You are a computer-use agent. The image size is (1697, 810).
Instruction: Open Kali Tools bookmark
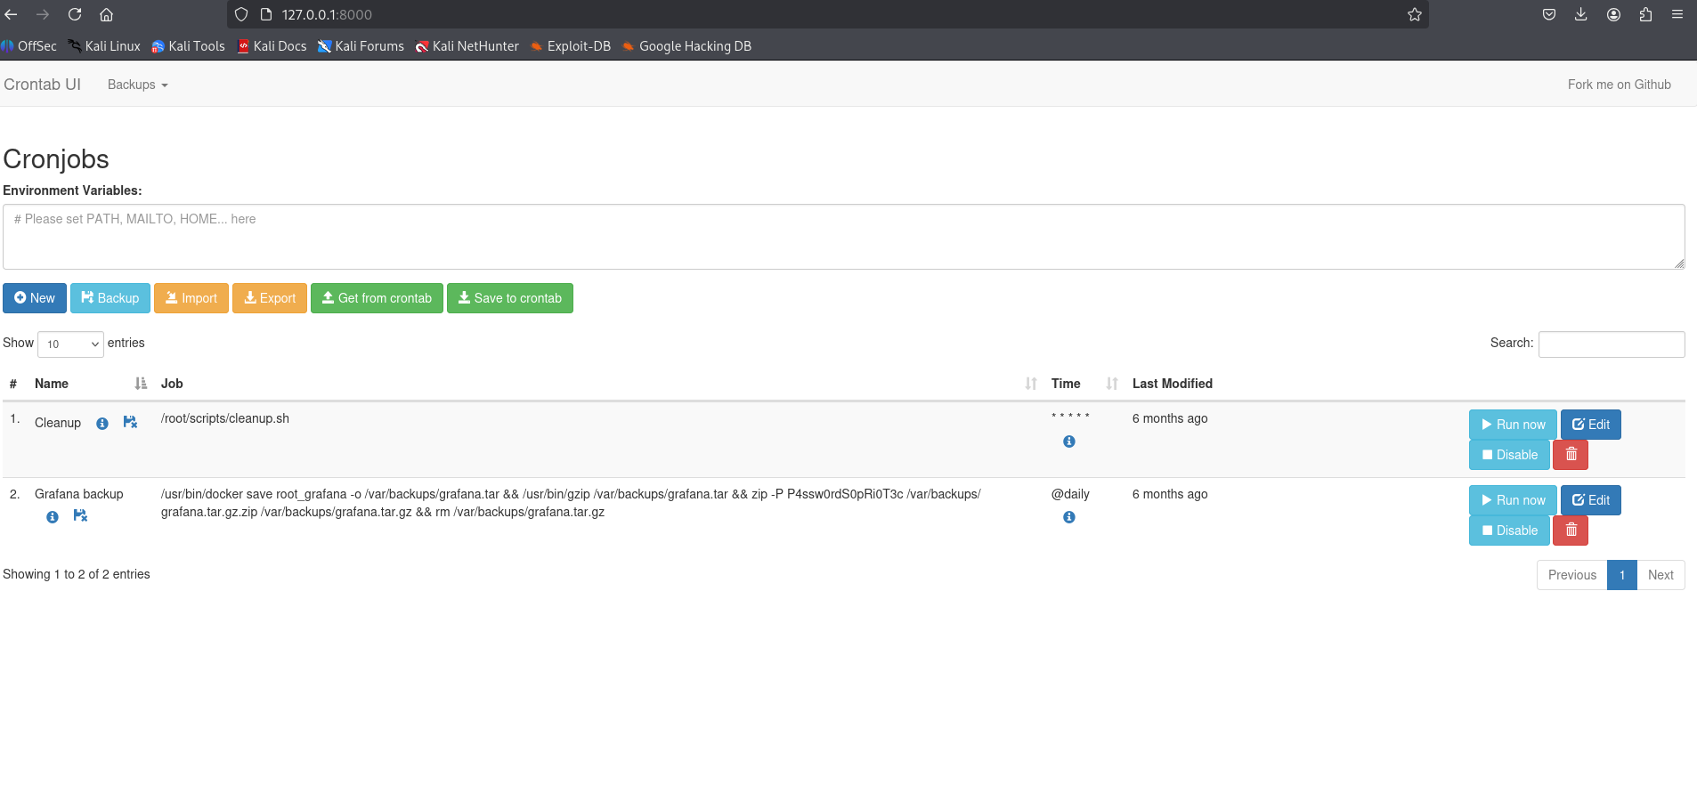coord(188,46)
